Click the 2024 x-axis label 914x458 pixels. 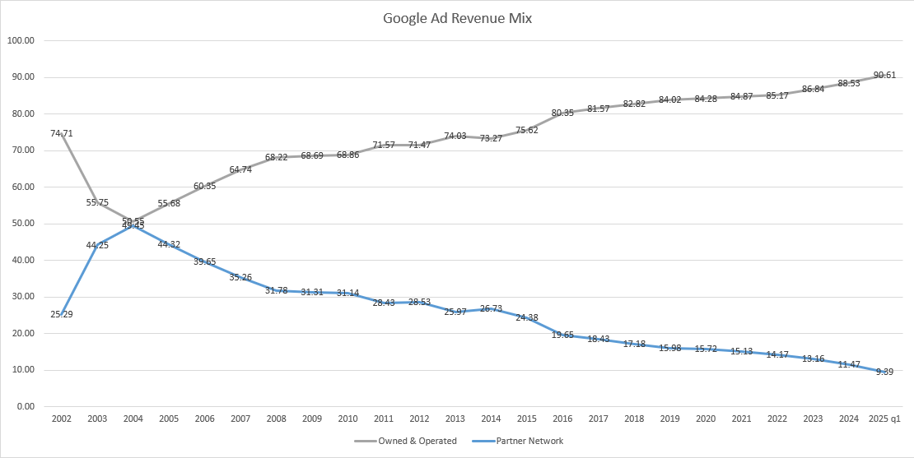click(849, 419)
